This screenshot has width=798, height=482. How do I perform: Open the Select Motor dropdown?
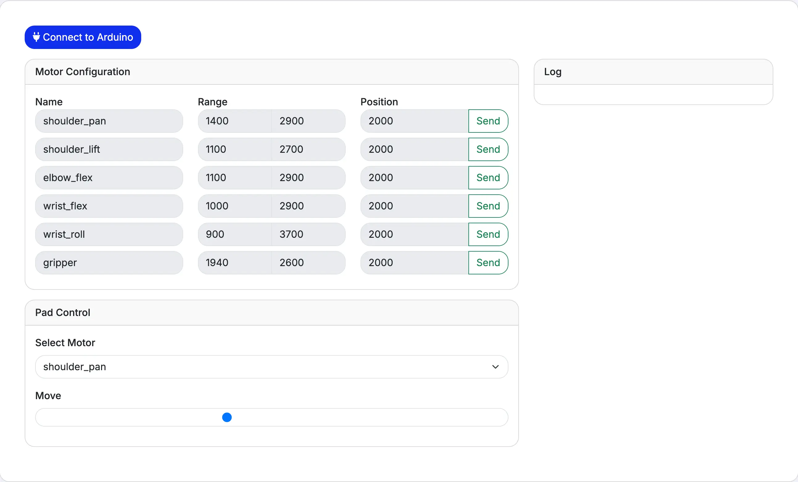[x=271, y=367]
